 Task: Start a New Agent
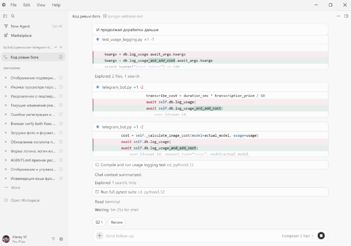coord(33,26)
